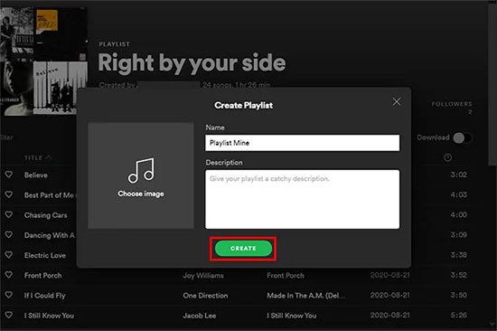Image resolution: width=497 pixels, height=331 pixels.
Task: Click duration 5:26 of I Still Know You
Action: pos(459,315)
